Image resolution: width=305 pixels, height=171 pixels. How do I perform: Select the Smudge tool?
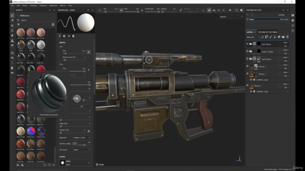click(x=12, y=36)
